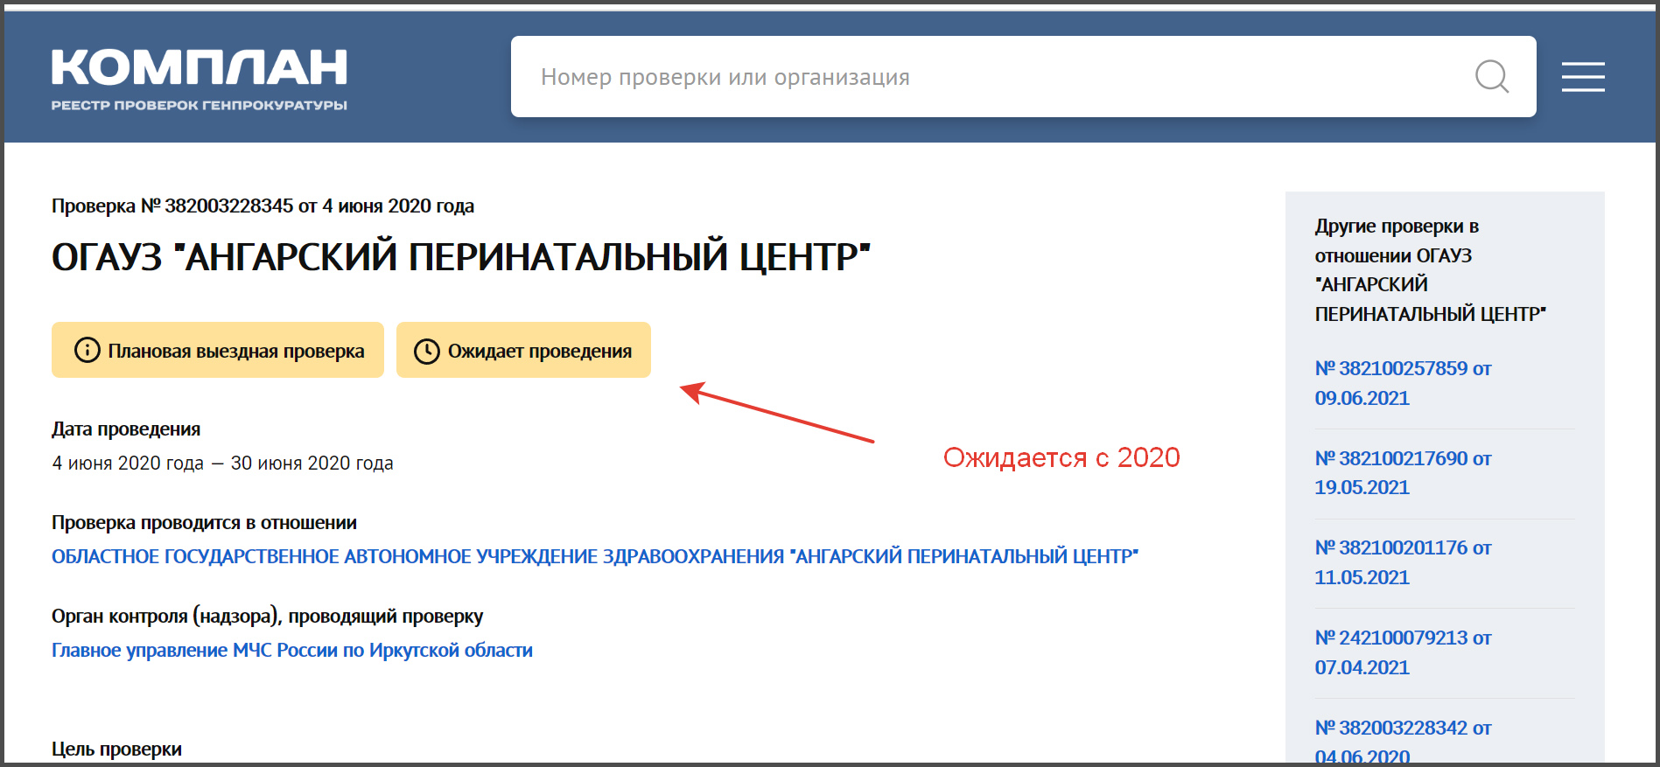Click the Ожидает проведения status badge

(523, 350)
